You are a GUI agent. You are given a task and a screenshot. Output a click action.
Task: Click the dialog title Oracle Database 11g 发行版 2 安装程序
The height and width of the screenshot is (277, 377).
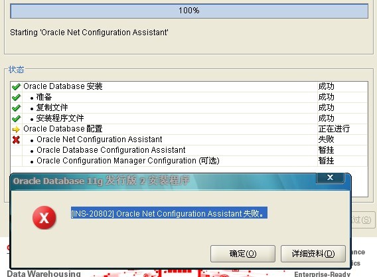[102, 181]
